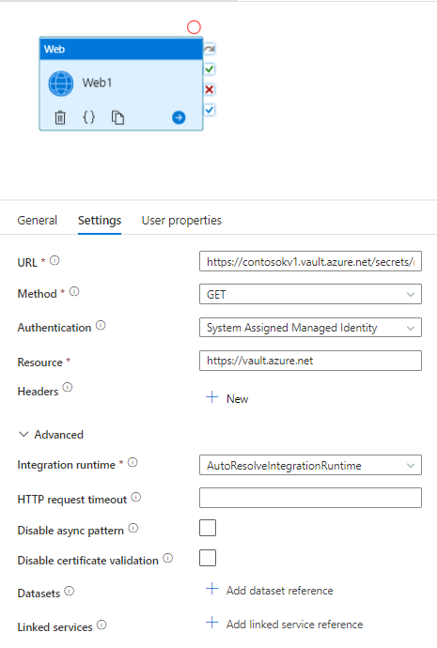
Task: Open the Method GET dropdown
Action: click(x=310, y=294)
